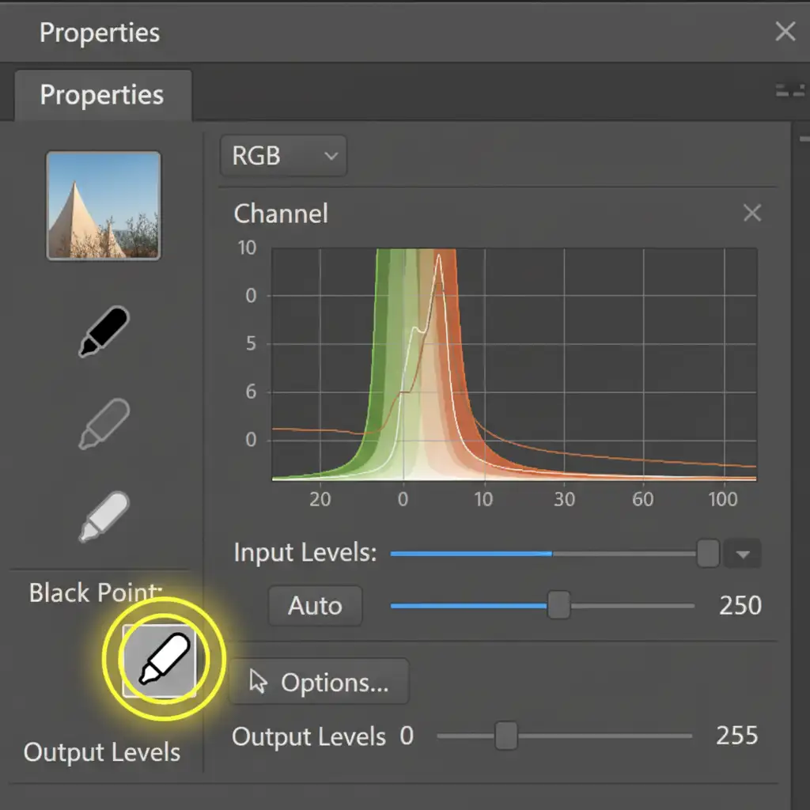Click the Output Levels 255 value
Screen dimensions: 810x810
pyautogui.click(x=736, y=736)
